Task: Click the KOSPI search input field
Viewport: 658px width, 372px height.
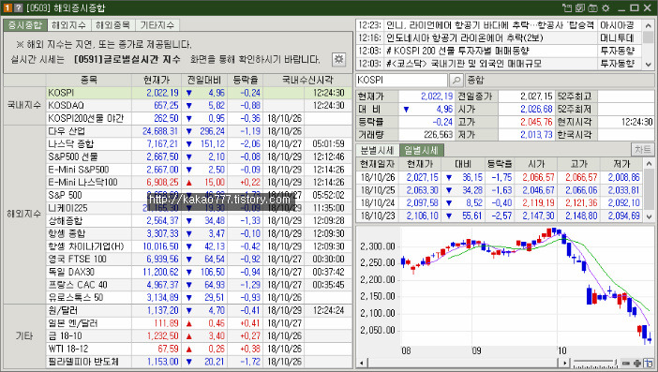Action: tap(401, 80)
